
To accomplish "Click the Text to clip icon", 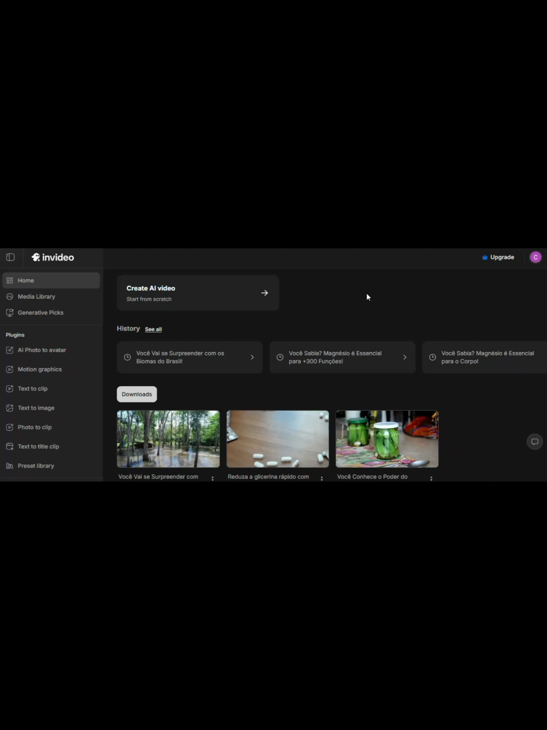I will [10, 389].
